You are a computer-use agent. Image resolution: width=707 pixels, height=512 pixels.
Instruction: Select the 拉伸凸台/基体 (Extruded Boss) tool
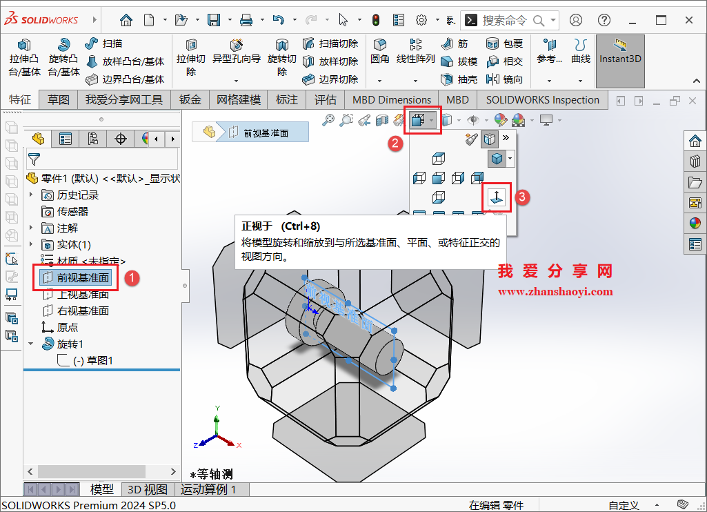click(x=24, y=55)
